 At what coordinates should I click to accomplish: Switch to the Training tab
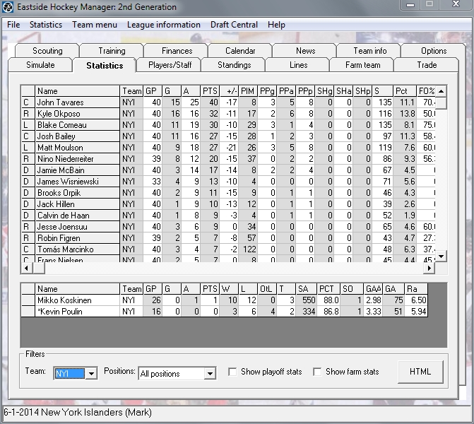click(112, 50)
